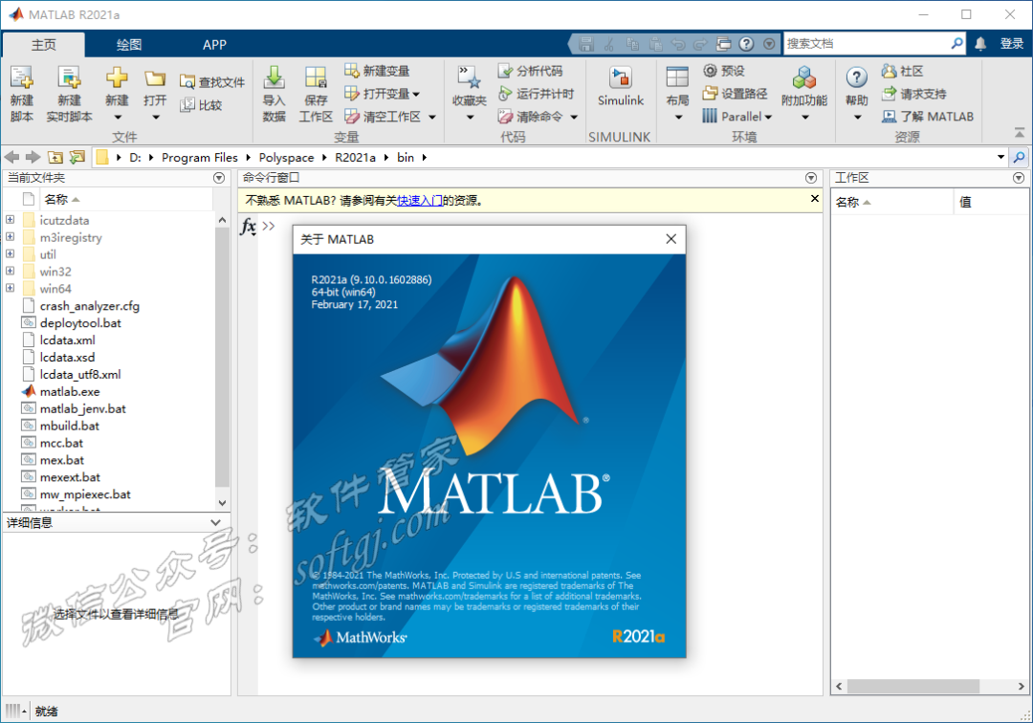
Task: Click Run and Time (运行并计时)
Action: tap(536, 94)
